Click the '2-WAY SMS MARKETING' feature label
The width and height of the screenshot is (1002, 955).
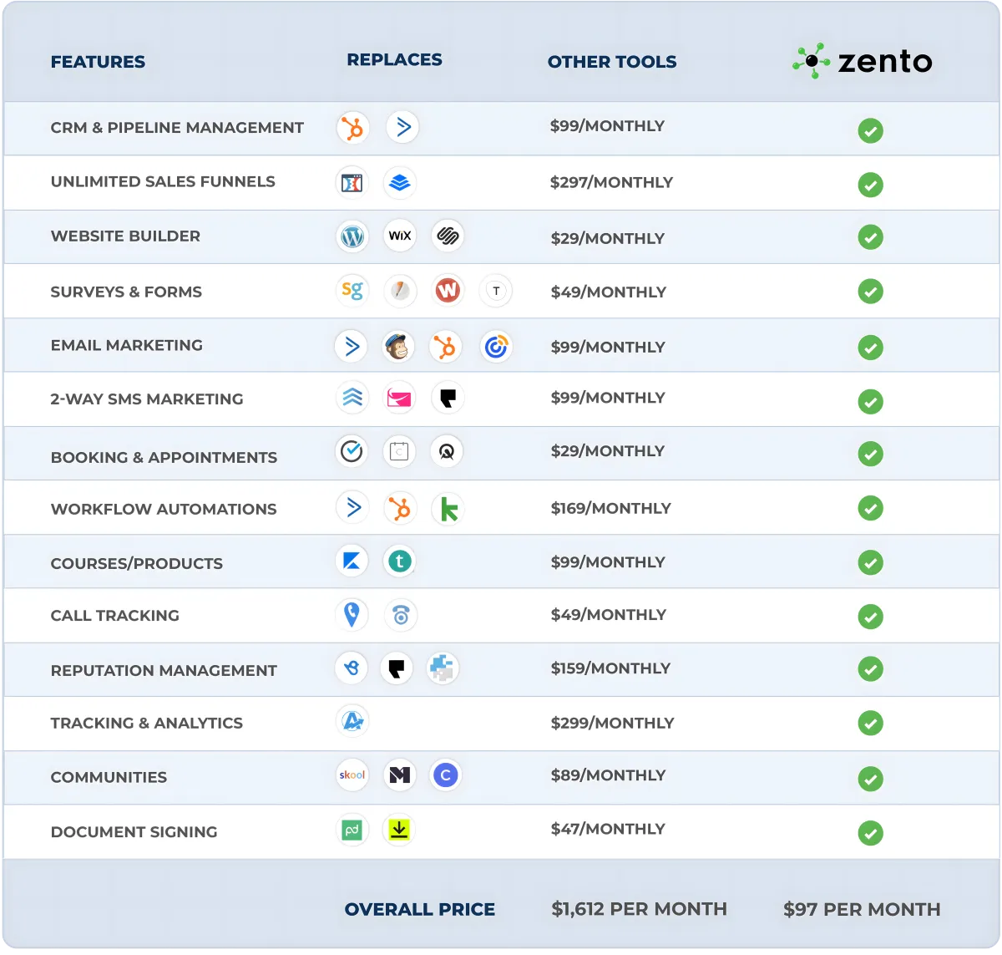[147, 399]
